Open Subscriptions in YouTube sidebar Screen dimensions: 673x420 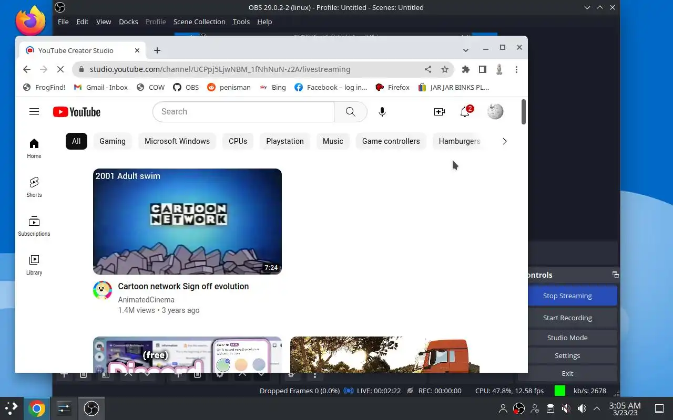34,226
